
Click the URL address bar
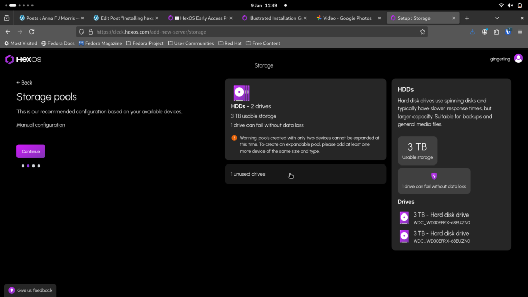pos(253,31)
